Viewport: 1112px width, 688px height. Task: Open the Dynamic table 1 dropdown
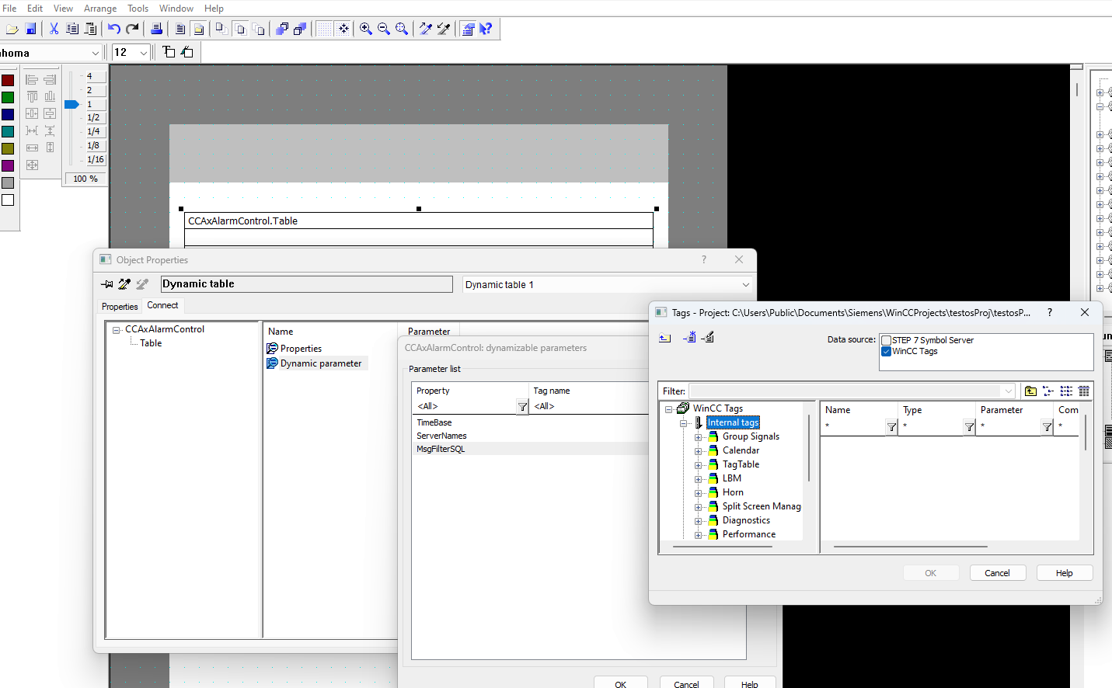coord(745,285)
